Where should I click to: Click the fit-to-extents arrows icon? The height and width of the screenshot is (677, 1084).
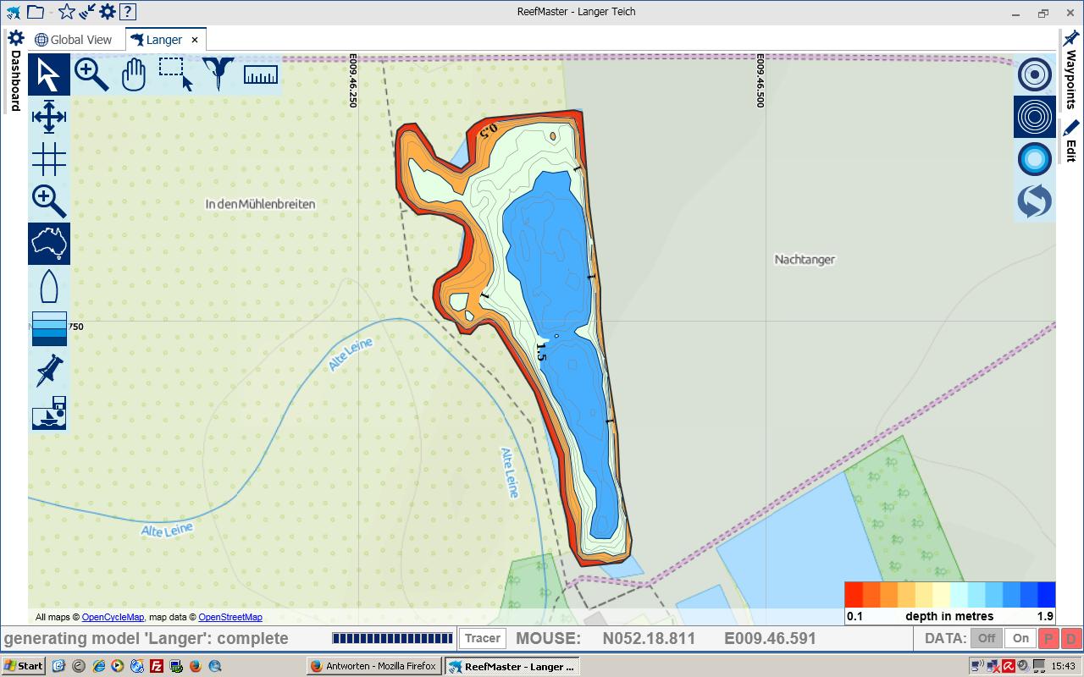click(x=49, y=117)
